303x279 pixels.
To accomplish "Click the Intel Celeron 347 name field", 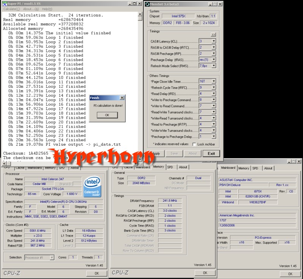I will pos(53,179).
